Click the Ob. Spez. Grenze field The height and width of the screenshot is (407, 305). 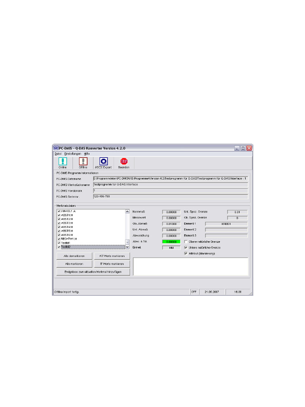point(237,218)
